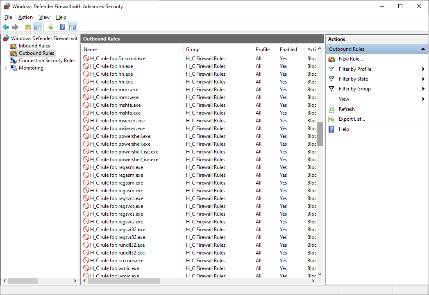
Task: Sort rules by Name column header
Action: (132, 50)
